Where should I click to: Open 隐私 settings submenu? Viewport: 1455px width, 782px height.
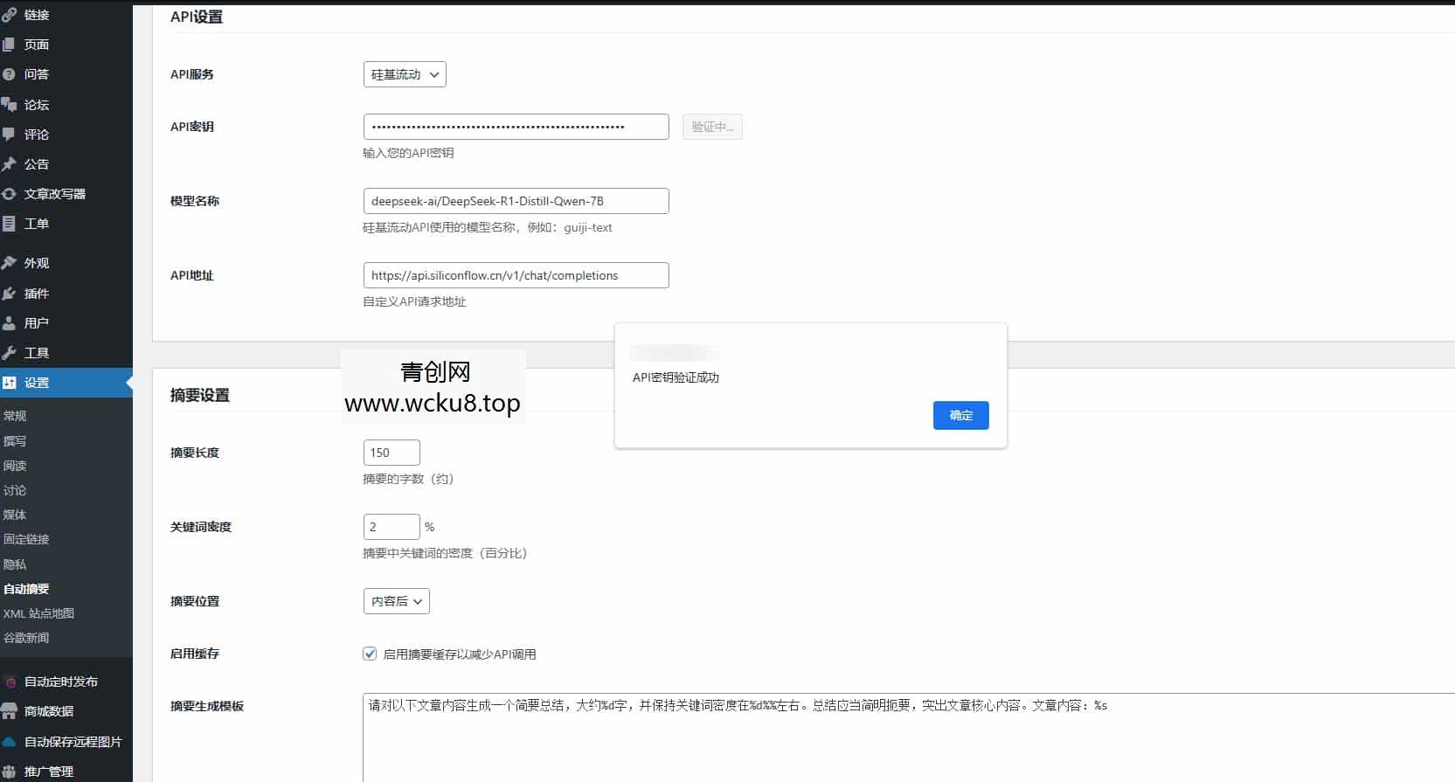point(15,564)
